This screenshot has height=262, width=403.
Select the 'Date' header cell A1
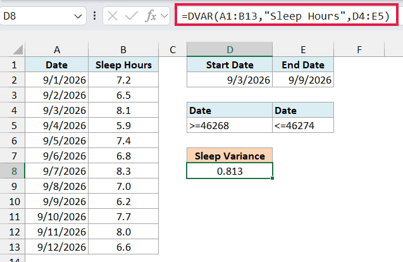tap(57, 65)
